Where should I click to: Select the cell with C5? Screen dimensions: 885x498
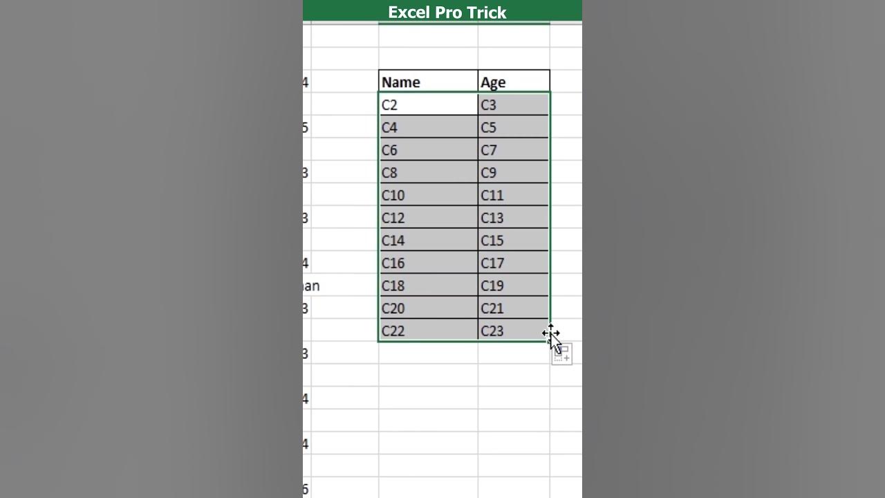(513, 127)
